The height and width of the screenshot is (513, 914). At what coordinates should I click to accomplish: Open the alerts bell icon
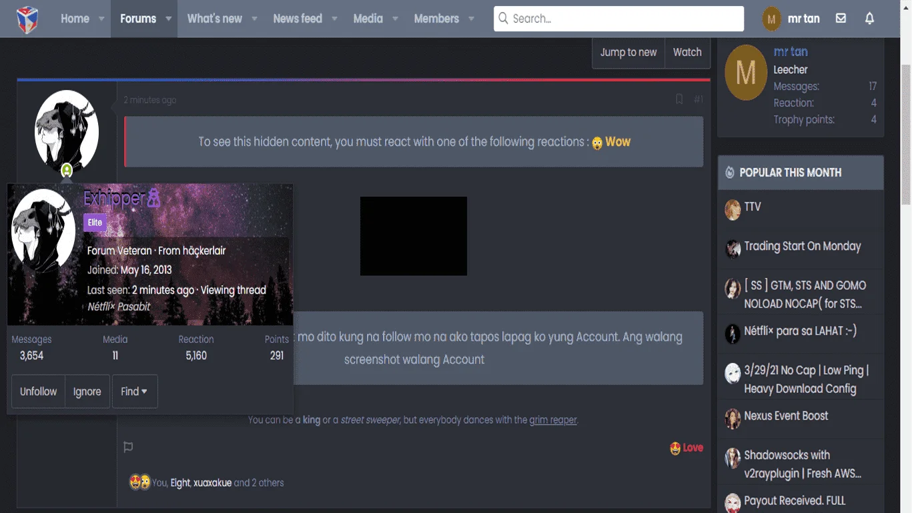pyautogui.click(x=869, y=19)
